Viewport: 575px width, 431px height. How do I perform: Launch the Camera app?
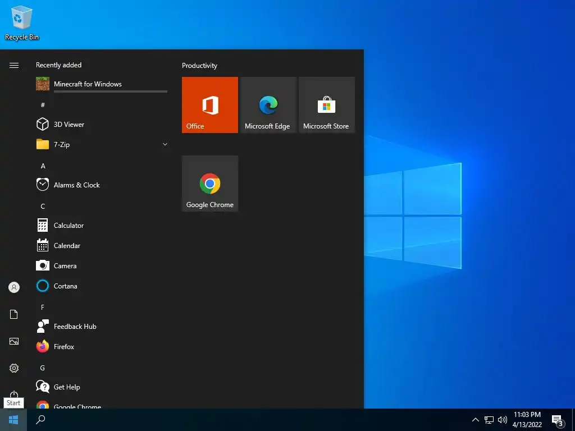tap(102, 265)
